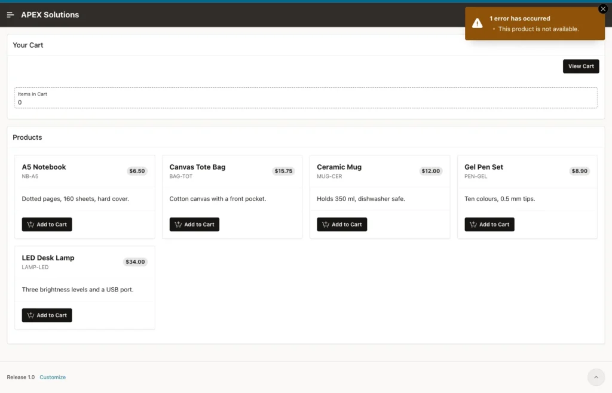This screenshot has height=393, width=612.
Task: Open the View Cart button
Action: pos(580,66)
